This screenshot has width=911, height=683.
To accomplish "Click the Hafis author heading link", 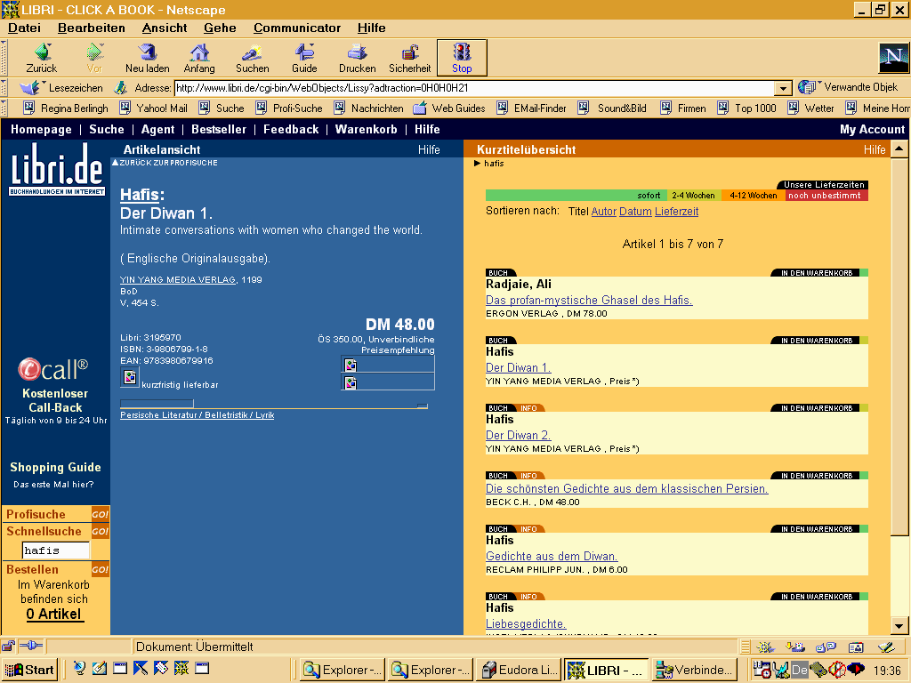I will [x=140, y=195].
